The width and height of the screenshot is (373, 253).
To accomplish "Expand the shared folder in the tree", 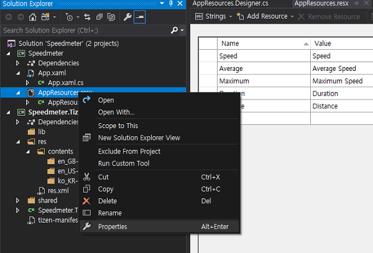I will coord(19,201).
